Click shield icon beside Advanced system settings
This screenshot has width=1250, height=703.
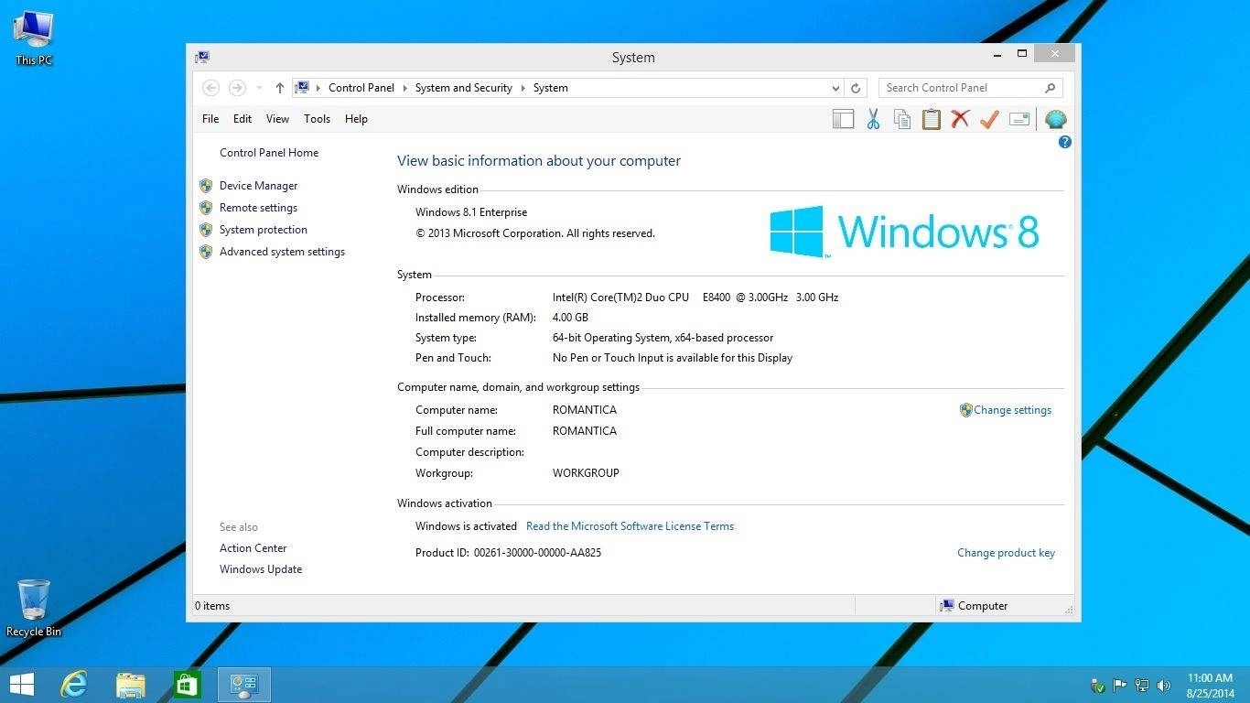pyautogui.click(x=206, y=252)
